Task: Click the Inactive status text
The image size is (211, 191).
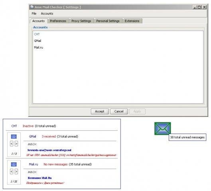Action: [x=28, y=126]
